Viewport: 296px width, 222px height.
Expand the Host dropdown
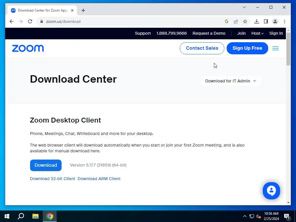pyautogui.click(x=257, y=33)
